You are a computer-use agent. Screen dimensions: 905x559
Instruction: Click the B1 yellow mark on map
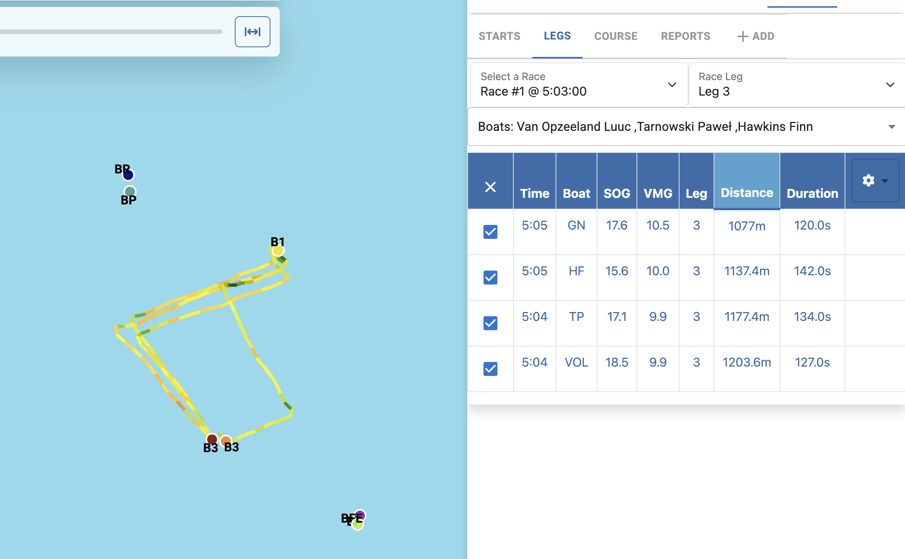click(278, 251)
